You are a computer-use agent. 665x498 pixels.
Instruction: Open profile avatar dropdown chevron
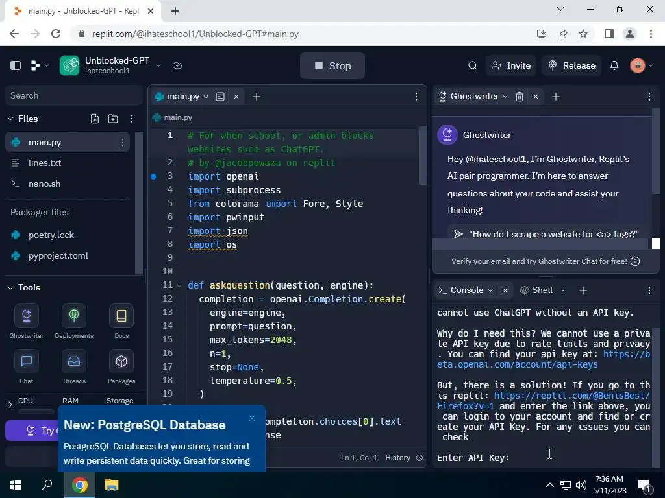tap(651, 65)
